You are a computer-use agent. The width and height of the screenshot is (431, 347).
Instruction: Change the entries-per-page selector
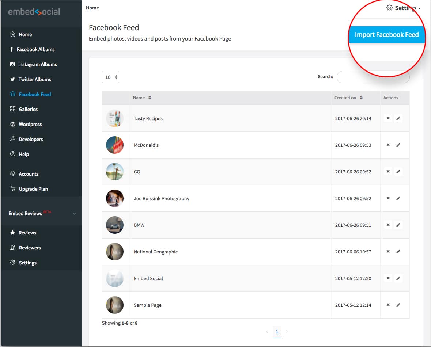(x=110, y=77)
